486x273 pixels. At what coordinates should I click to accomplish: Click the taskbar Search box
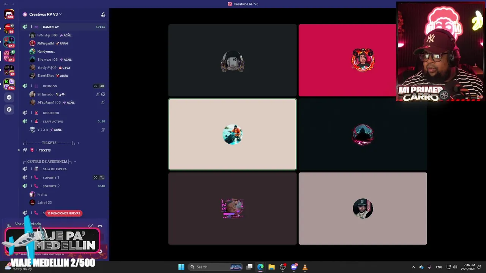[215, 267]
